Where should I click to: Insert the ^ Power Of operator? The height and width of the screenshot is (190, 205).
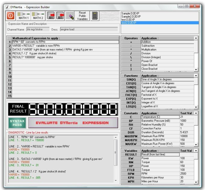(131, 61)
